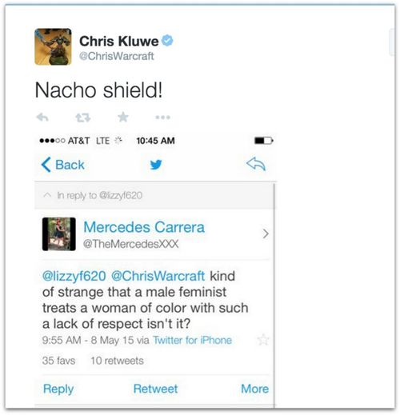Open Mercedes Carrera's avatar thumbnail
The width and height of the screenshot is (400, 415).
click(x=59, y=234)
